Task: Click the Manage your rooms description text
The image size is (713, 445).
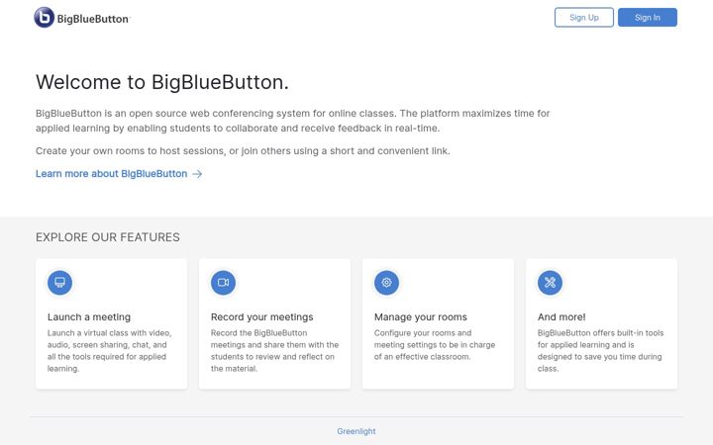Action: coord(435,345)
